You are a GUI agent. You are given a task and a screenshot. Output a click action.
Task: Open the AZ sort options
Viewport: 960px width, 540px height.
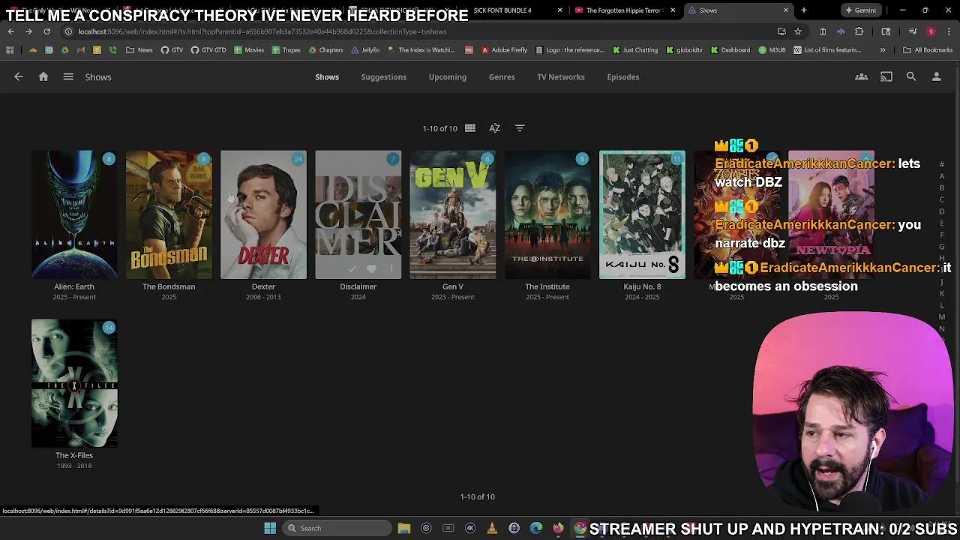495,128
